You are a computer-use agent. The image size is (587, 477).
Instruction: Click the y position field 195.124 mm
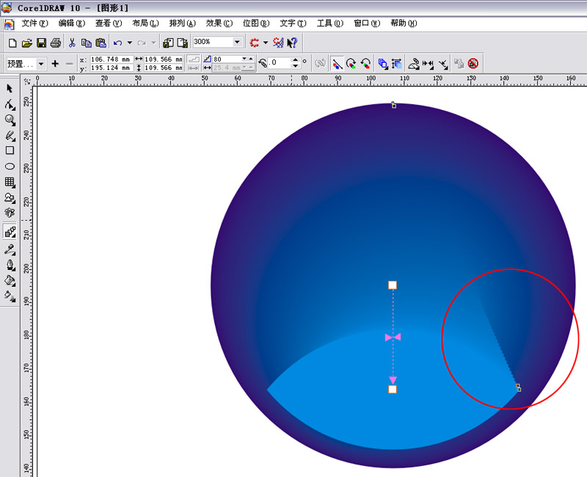point(112,68)
